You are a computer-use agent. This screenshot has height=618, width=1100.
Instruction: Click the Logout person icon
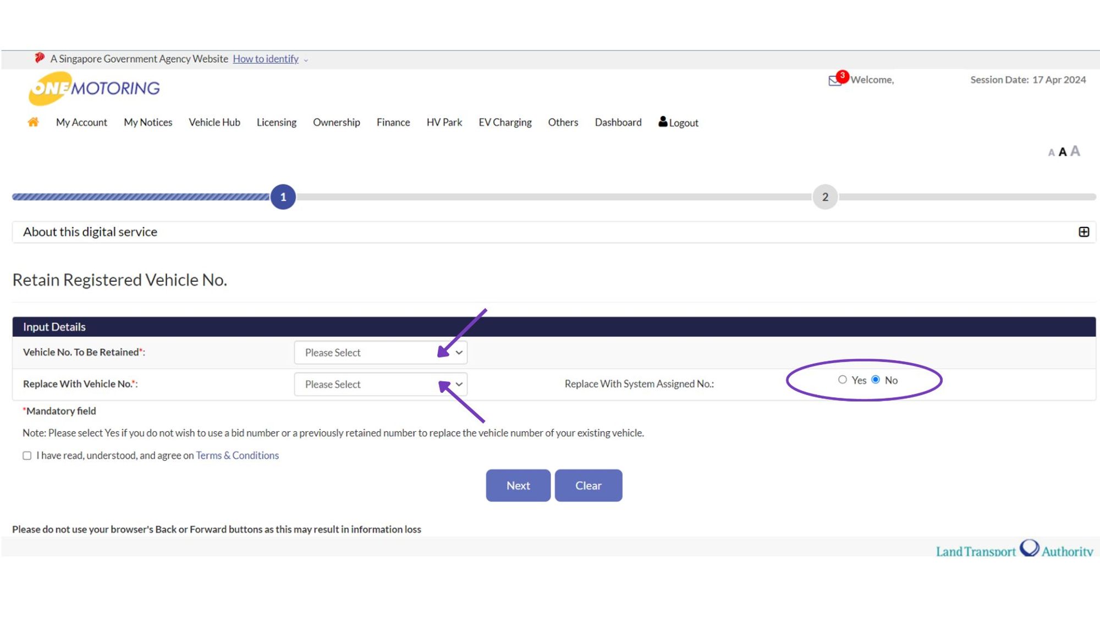663,122
